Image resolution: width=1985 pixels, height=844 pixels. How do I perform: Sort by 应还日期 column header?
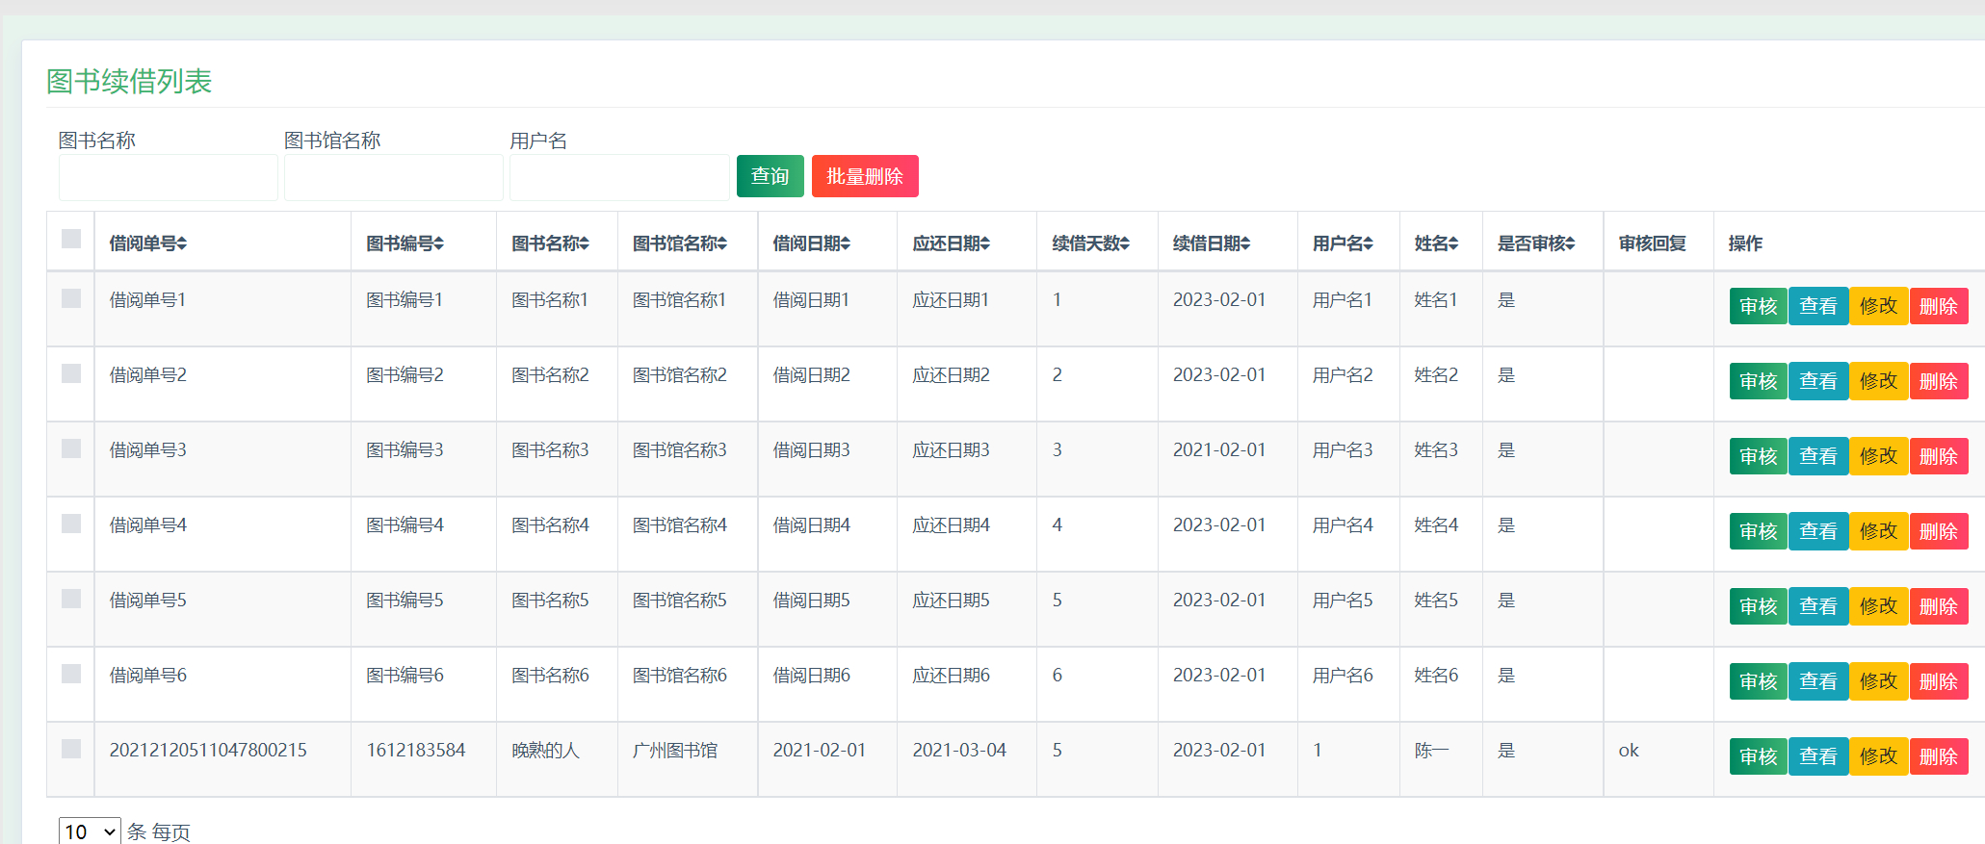point(952,243)
